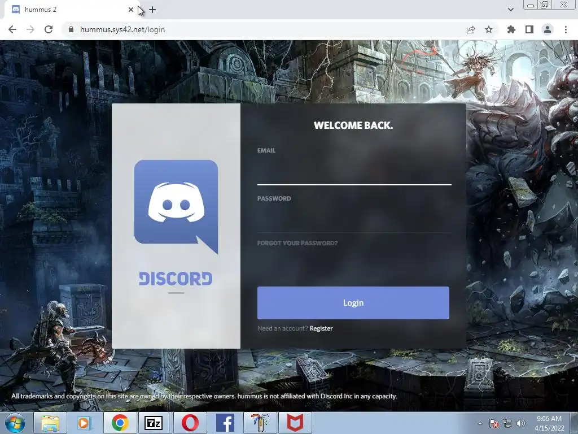Image resolution: width=578 pixels, height=434 pixels.
Task: Click the Password input field
Action: (x=354, y=219)
